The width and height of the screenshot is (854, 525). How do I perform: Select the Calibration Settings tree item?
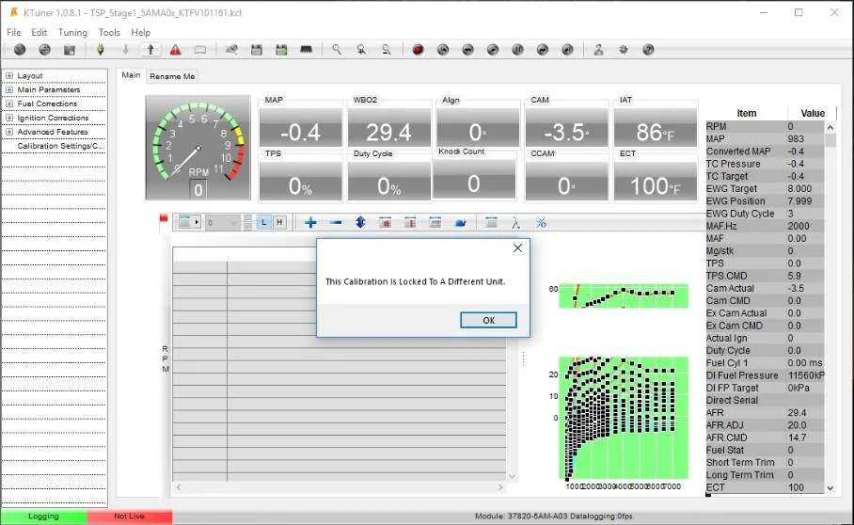tap(60, 146)
